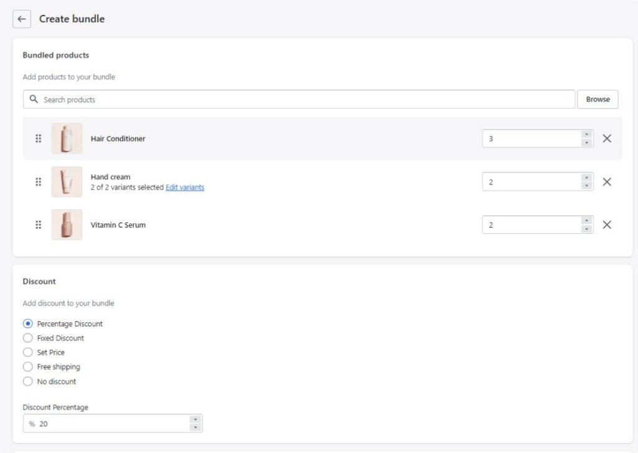The width and height of the screenshot is (638, 453).
Task: Delete Vitamin C Serum from bundled products
Action: (x=607, y=225)
